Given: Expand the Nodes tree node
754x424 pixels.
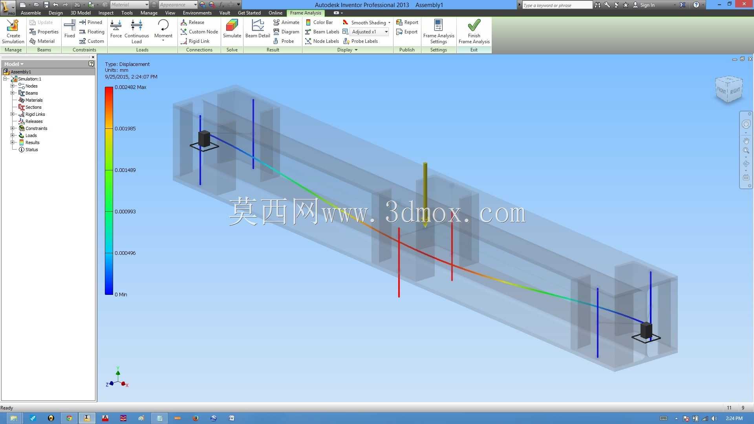Looking at the screenshot, I should (12, 86).
